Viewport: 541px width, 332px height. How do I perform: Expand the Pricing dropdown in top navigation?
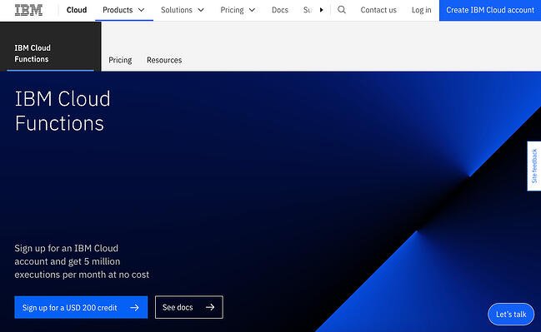[x=238, y=10]
